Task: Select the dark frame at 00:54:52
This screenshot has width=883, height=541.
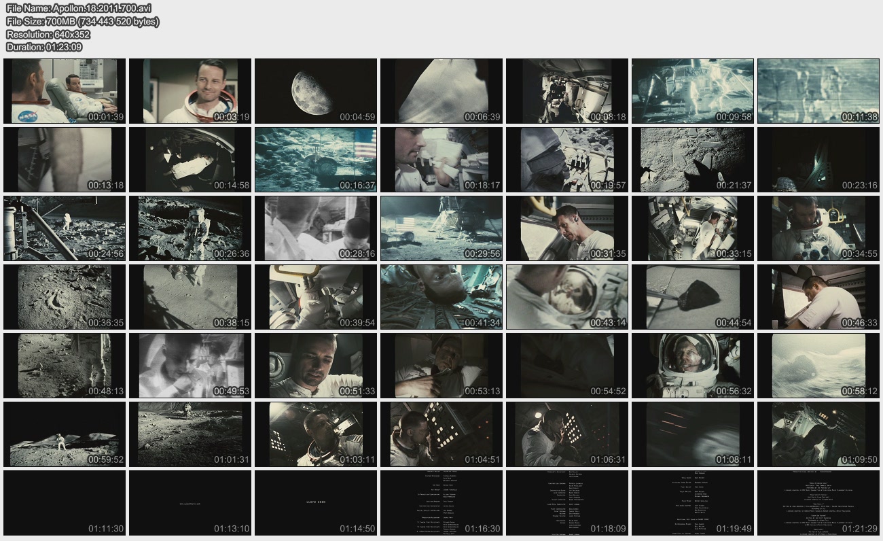Action: (567, 366)
